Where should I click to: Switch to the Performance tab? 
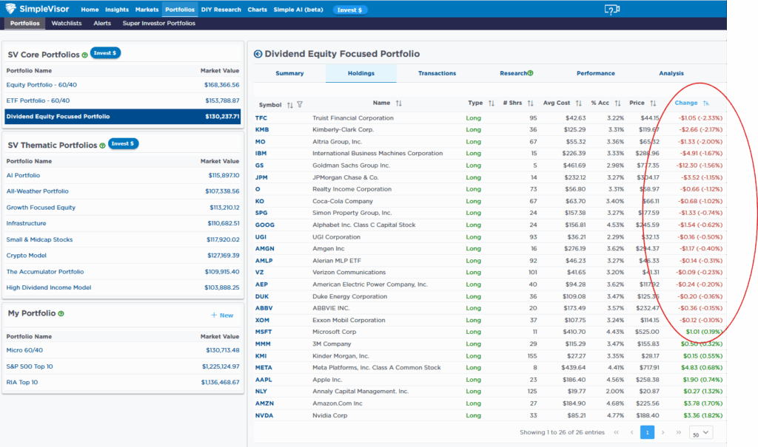[596, 73]
